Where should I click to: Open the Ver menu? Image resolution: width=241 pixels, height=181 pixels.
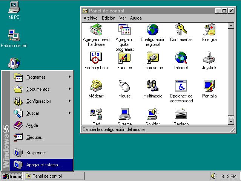click(123, 18)
